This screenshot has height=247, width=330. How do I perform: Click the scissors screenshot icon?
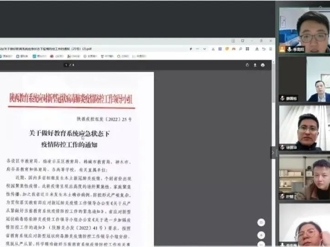click(x=213, y=49)
